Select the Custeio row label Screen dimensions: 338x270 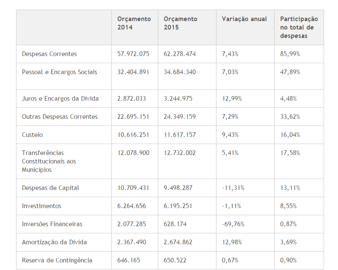point(32,135)
